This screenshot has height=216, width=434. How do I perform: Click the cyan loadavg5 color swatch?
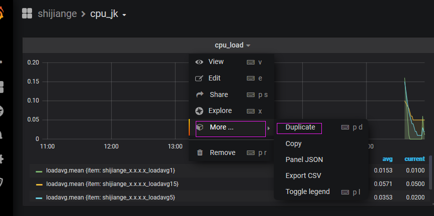pos(39,198)
